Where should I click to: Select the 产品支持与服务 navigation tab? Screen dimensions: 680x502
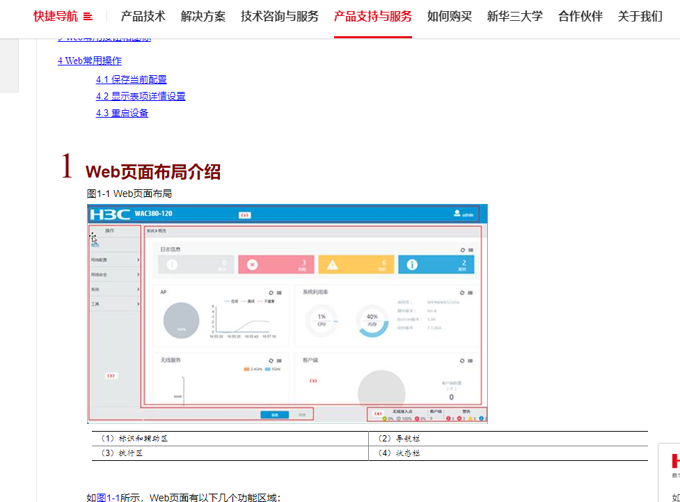(x=373, y=17)
